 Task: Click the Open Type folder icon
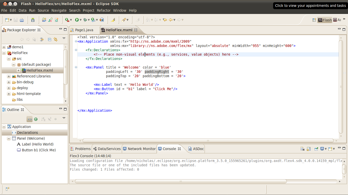click(x=44, y=20)
